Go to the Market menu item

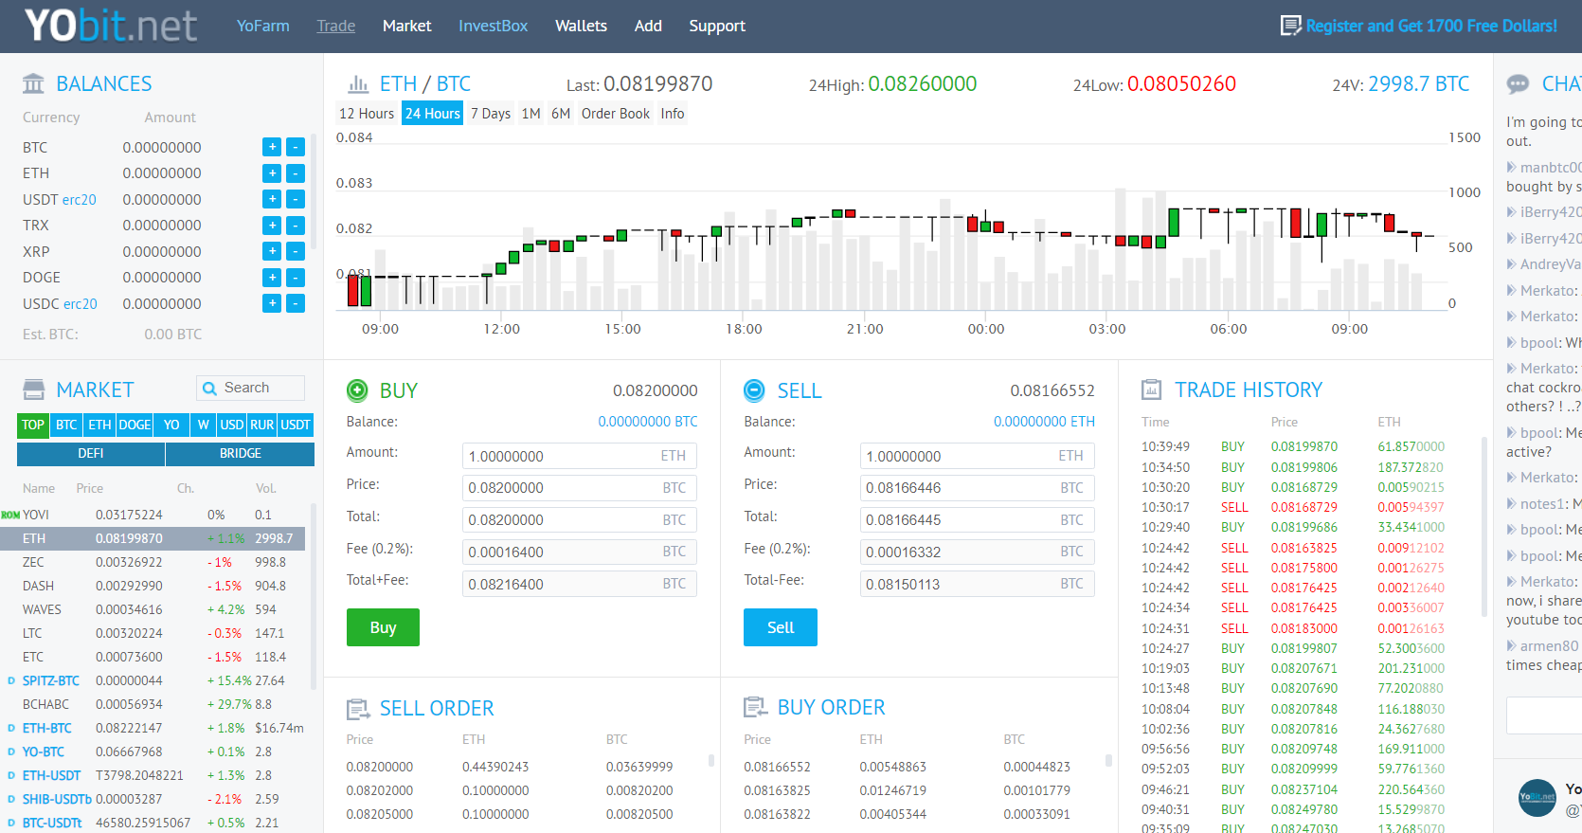[407, 26]
